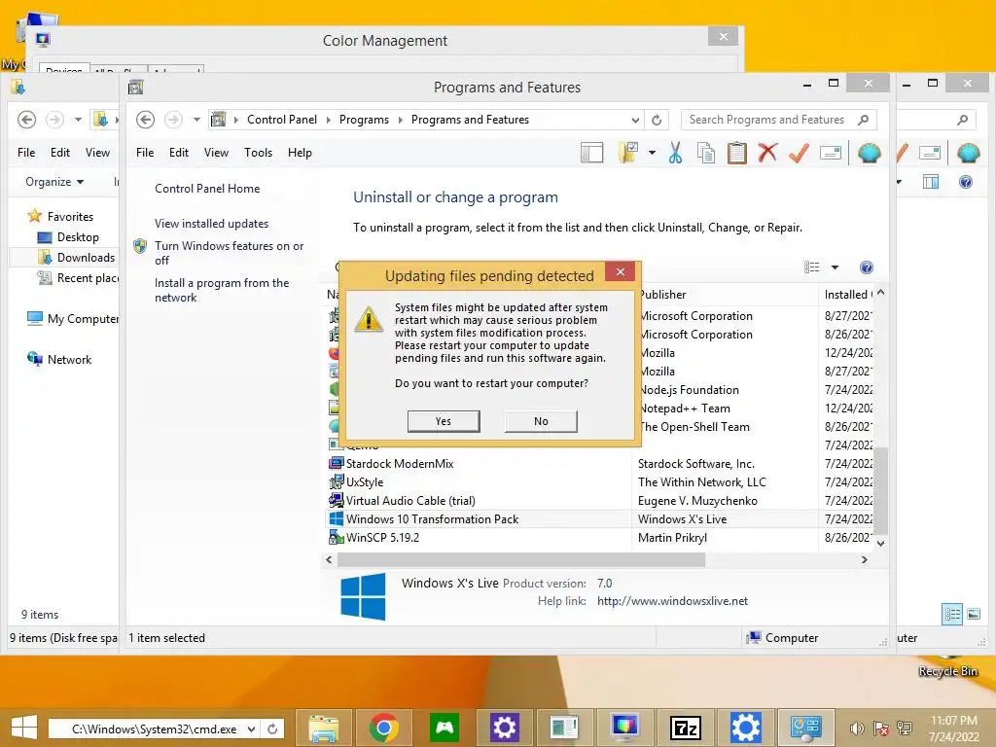
Task: Select Network in Explorer sidebar
Action: pos(59,360)
